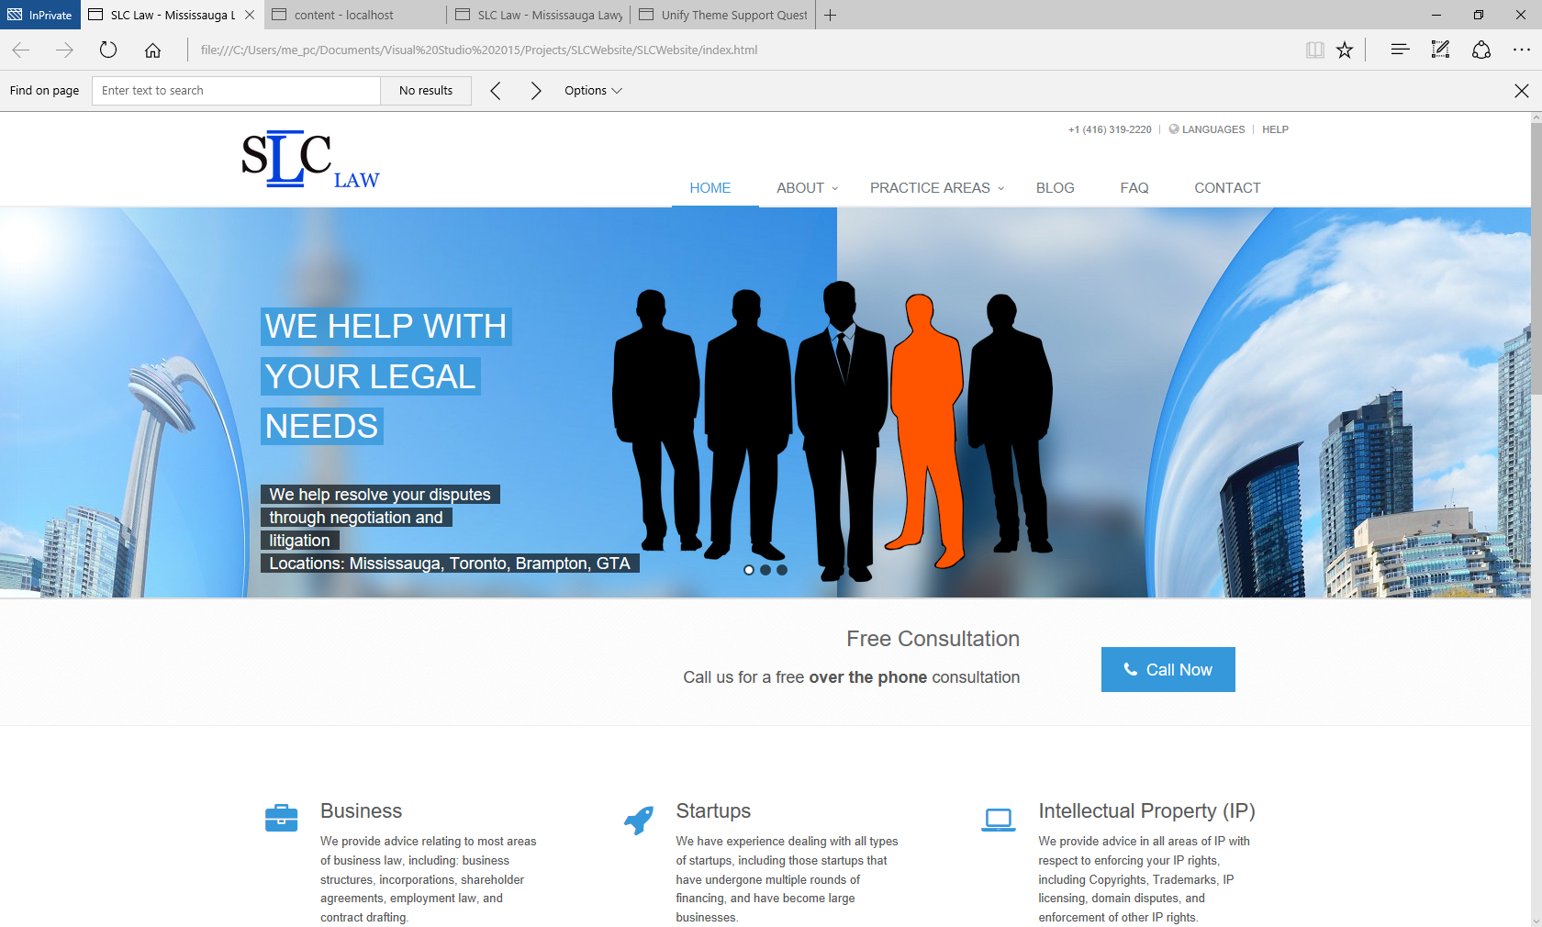Switch to the content - localhost tab
This screenshot has width=1542, height=927.
[x=354, y=15]
